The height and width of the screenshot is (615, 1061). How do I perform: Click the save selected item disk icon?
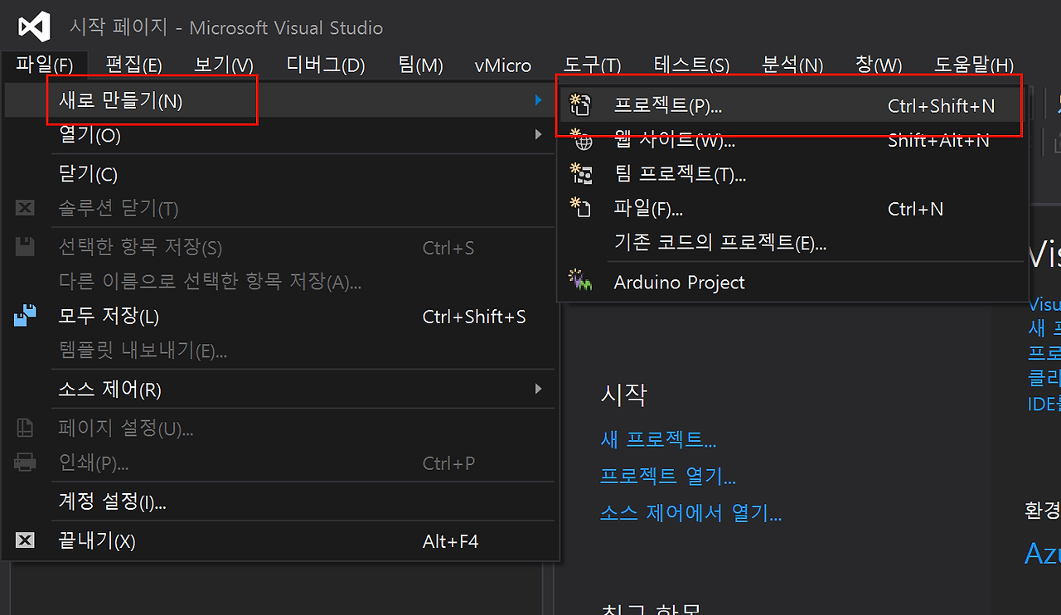point(26,247)
